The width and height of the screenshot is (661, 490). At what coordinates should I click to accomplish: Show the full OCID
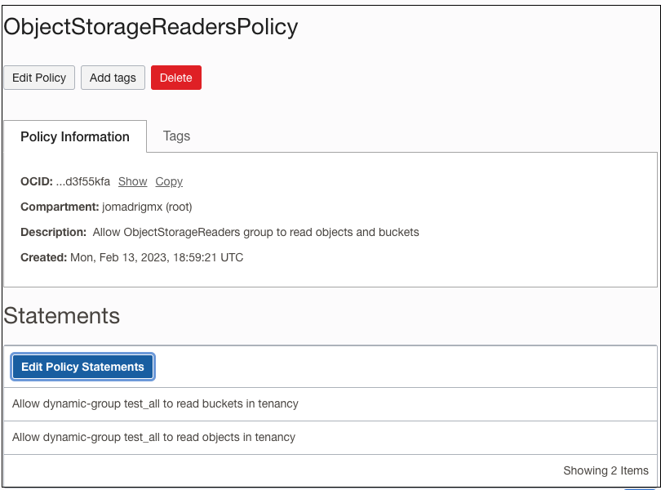click(132, 181)
